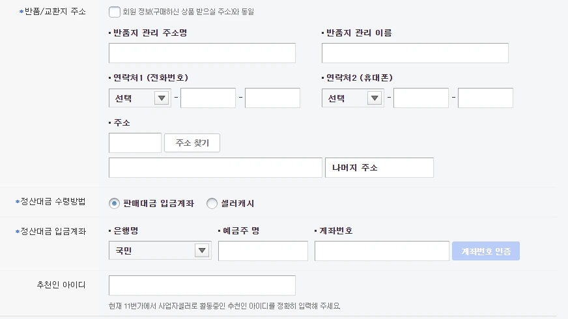Check the same-as-member-info address checkbox
Screen dimensions: 568x319
[115, 12]
